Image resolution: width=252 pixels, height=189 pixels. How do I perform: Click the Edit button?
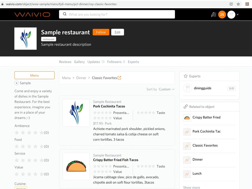[117, 32]
